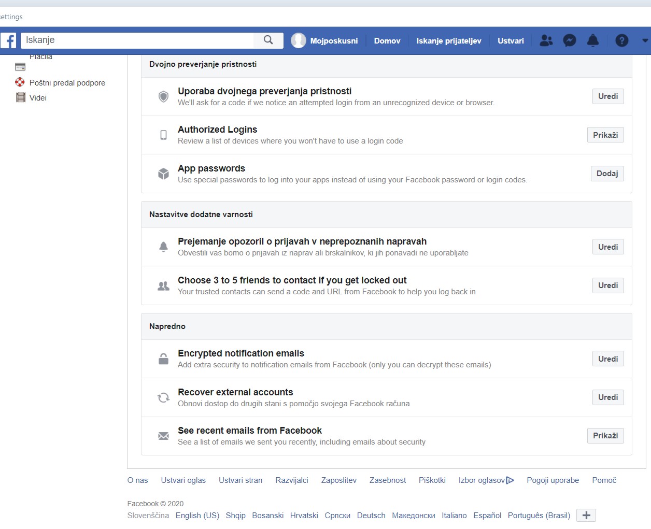
Task: Open the notifications bell icon
Action: coord(592,40)
